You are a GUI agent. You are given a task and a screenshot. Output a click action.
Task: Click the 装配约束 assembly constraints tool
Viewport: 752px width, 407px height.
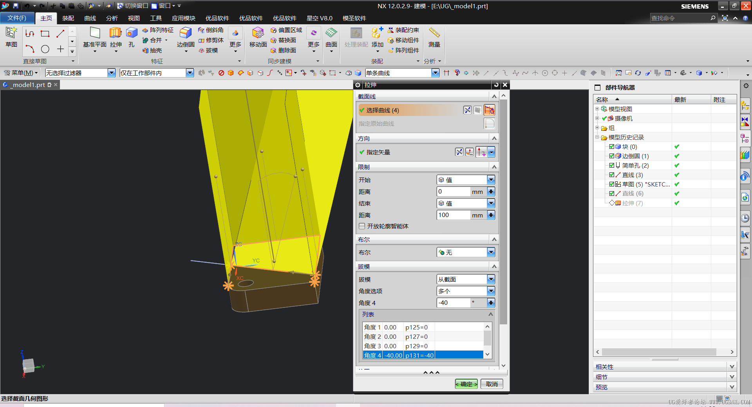pos(403,30)
